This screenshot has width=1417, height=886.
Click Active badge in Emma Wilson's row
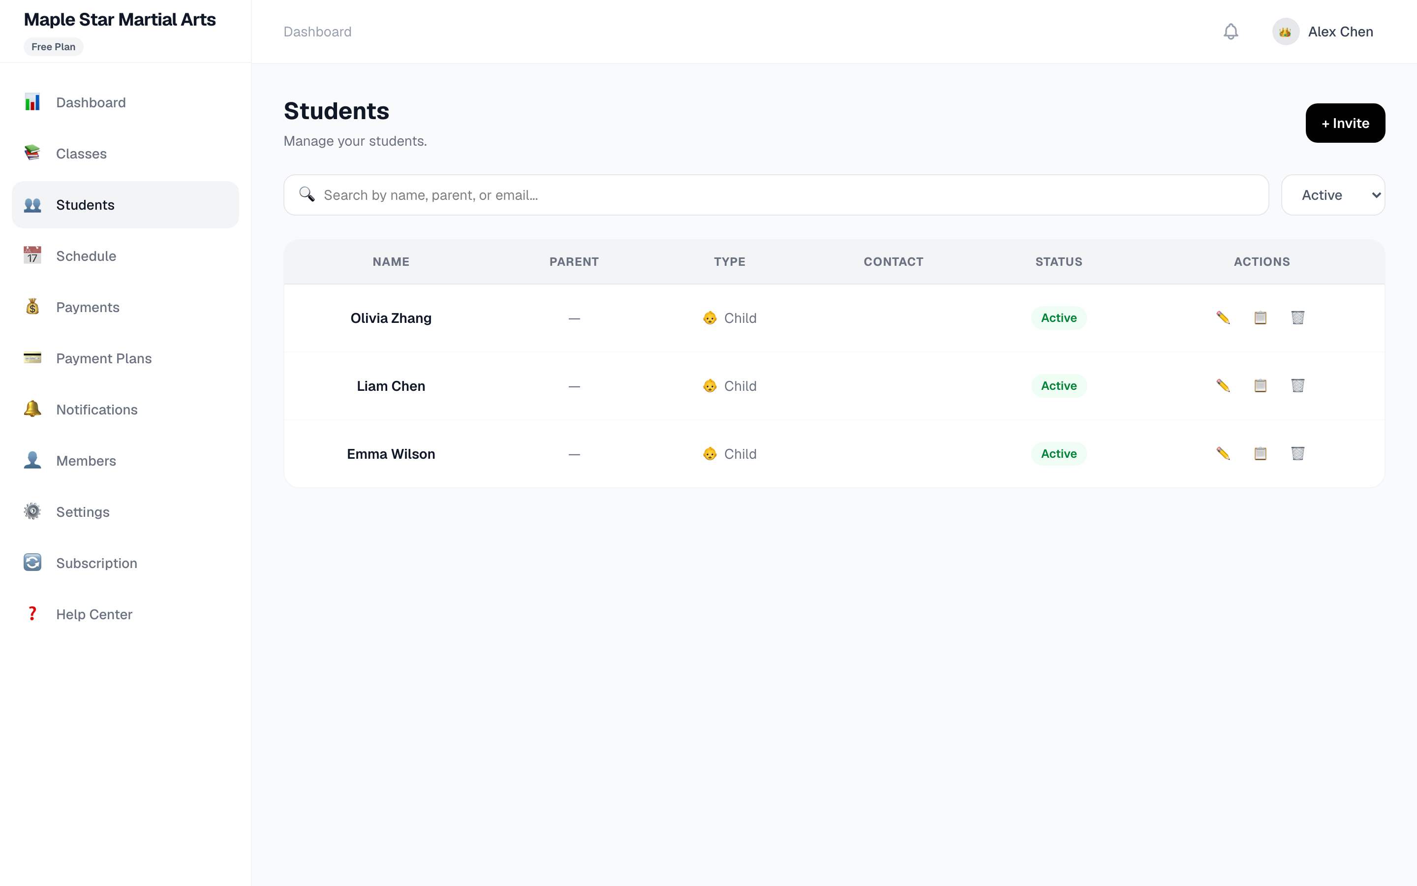[1059, 454]
